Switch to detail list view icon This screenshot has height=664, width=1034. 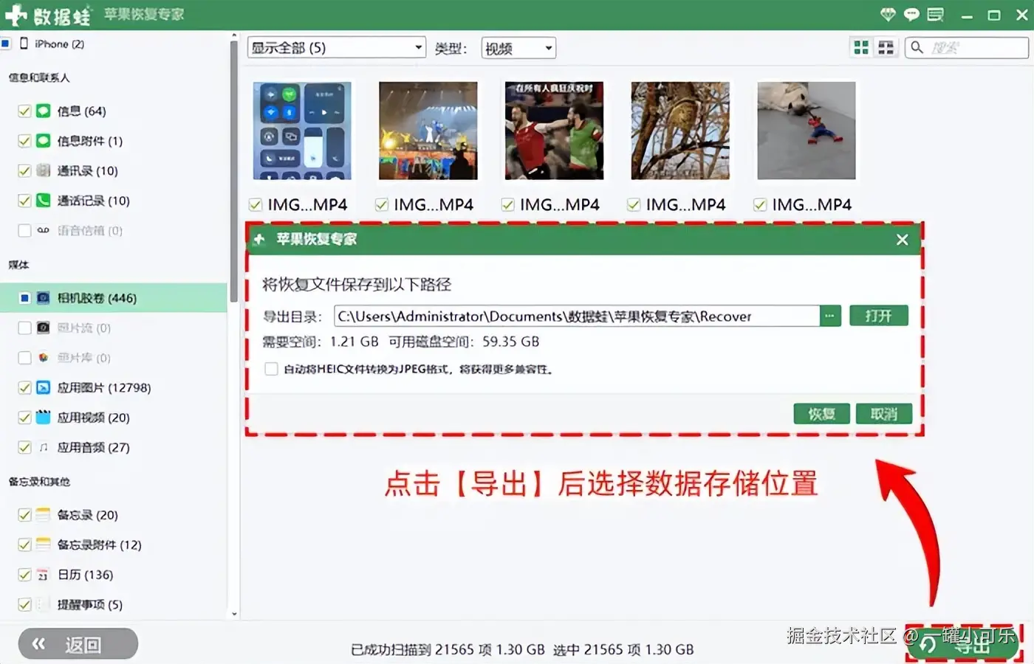pos(886,47)
